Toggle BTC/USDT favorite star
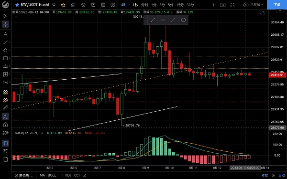The height and width of the screenshot is (179, 287). 17,5
